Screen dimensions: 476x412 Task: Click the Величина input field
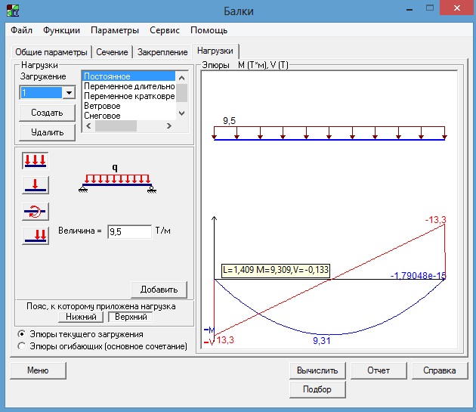(x=130, y=232)
